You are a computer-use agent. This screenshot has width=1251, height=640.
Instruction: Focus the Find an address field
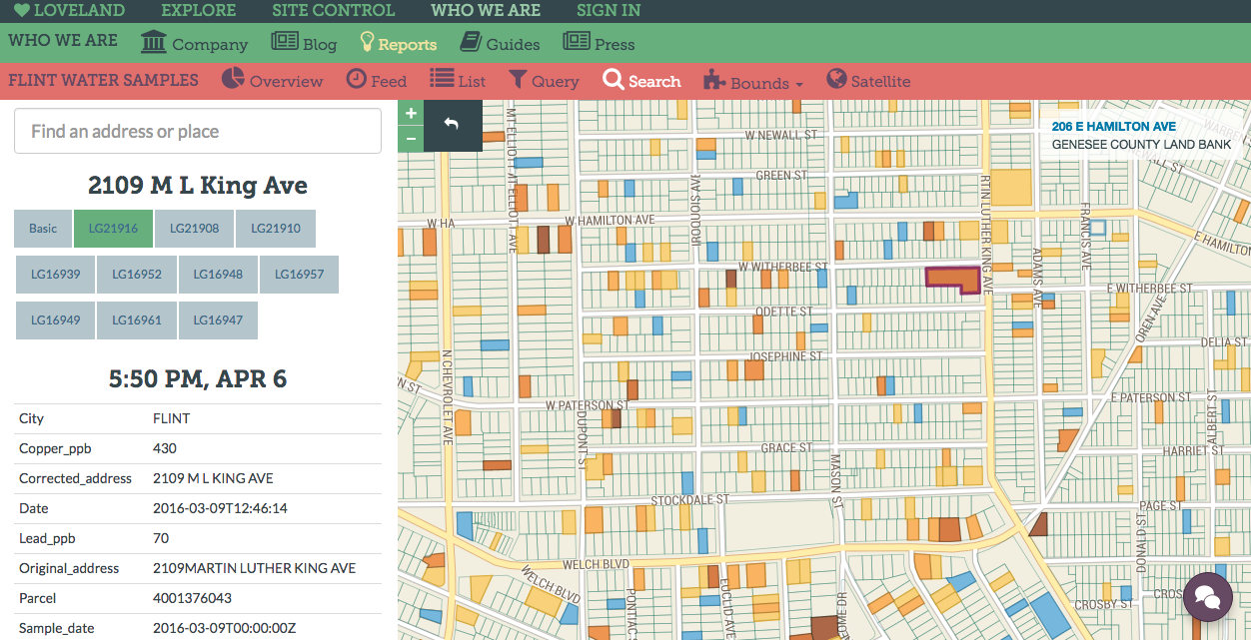pyautogui.click(x=198, y=131)
